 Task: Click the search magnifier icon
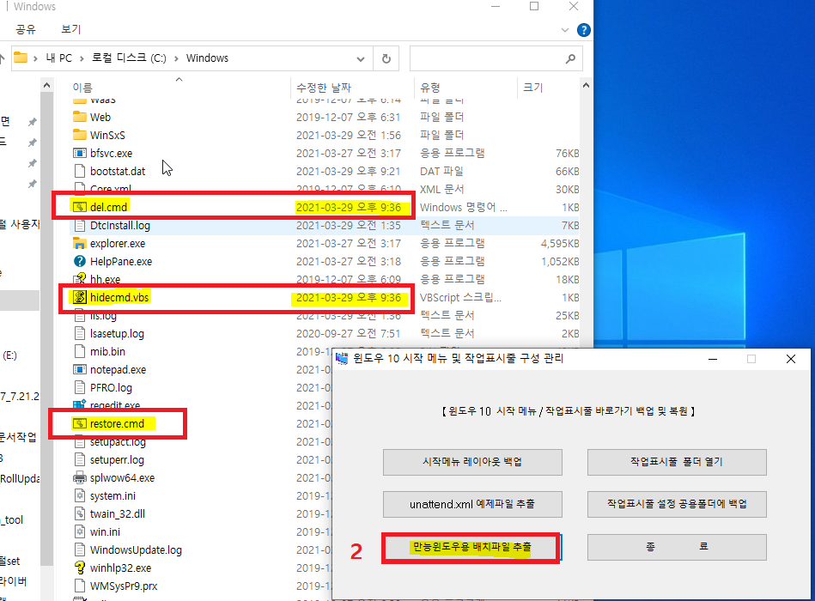(x=570, y=58)
